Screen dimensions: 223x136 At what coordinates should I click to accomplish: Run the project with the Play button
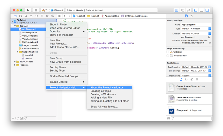28,10
